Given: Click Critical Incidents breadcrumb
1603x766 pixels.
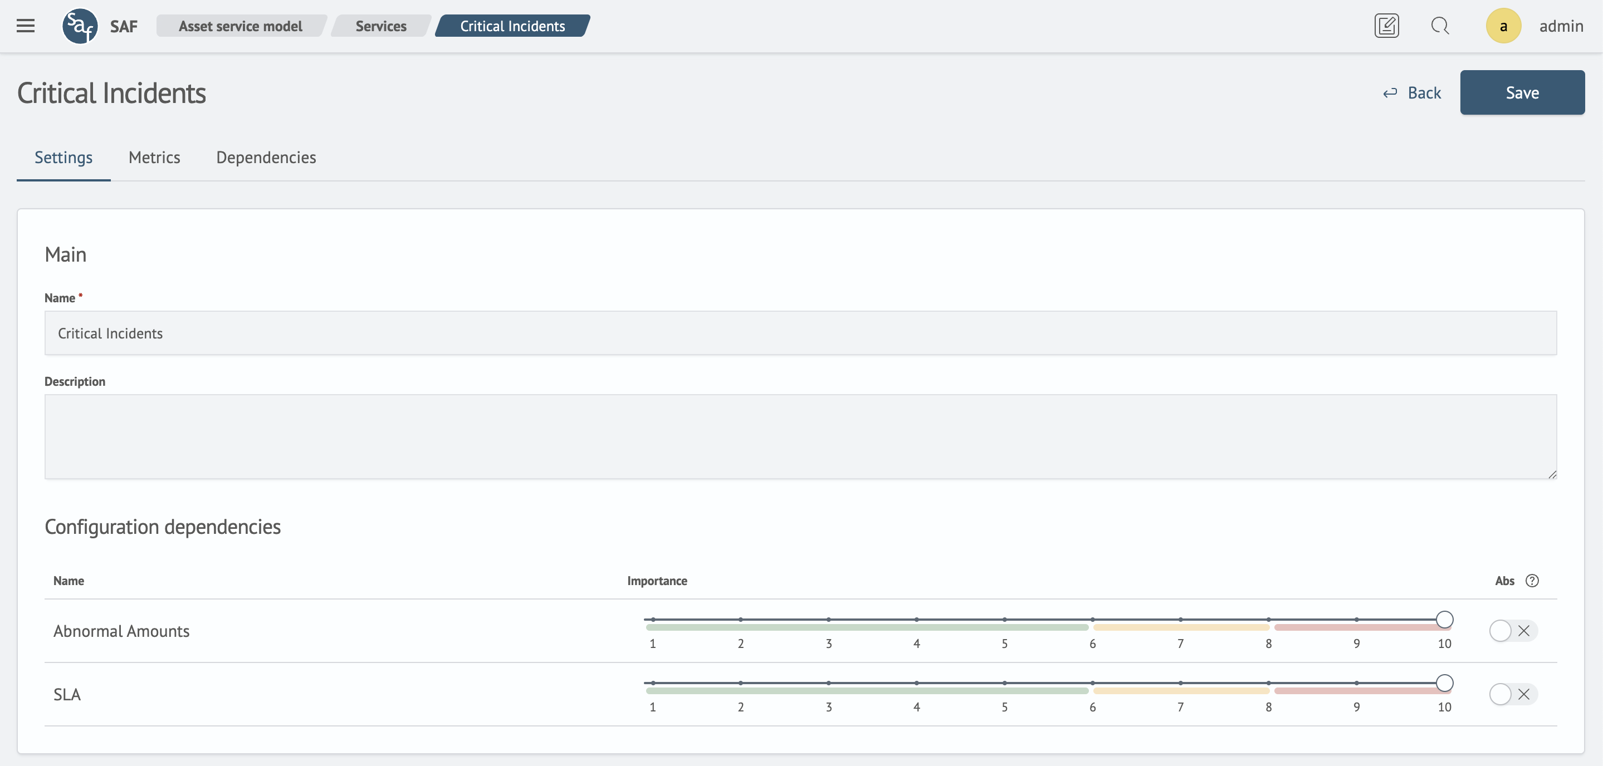Looking at the screenshot, I should pos(512,26).
